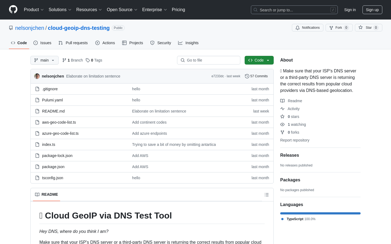The image size is (391, 244).
Task: Click the Sign up button
Action: [x=372, y=10]
